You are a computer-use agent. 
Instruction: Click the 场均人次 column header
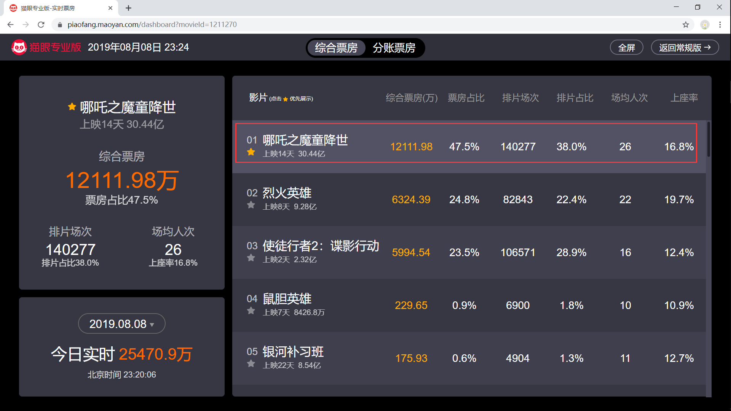tap(629, 98)
